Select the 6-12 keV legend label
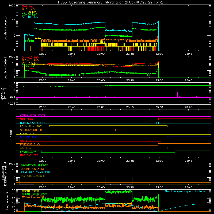Viewport: 214px width, 214px height. (x=29, y=9)
